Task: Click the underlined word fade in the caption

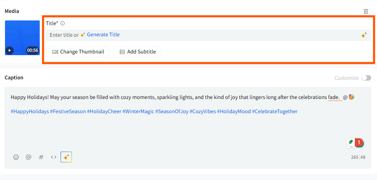Action: coord(334,97)
